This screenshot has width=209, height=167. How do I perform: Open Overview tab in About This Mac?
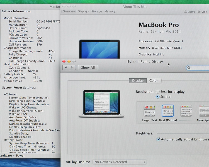[69, 11]
